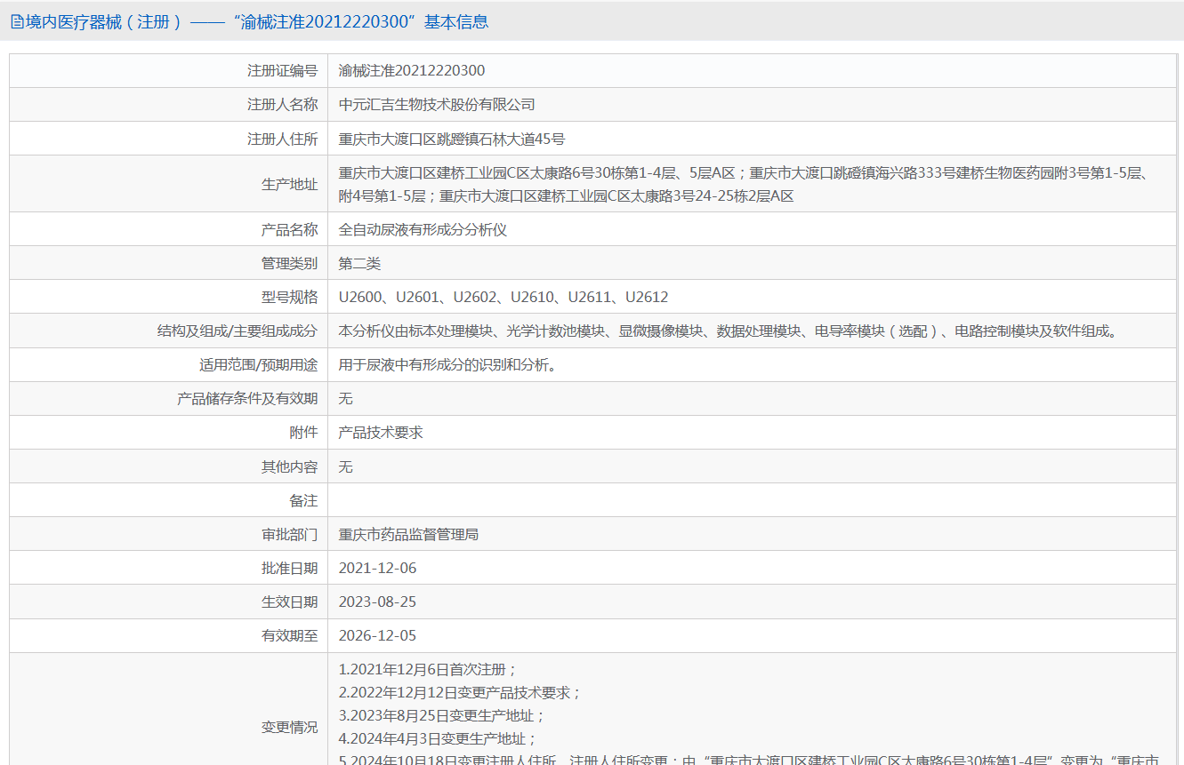Select expiry date 2026-12-05
1184x765 pixels.
(x=377, y=635)
